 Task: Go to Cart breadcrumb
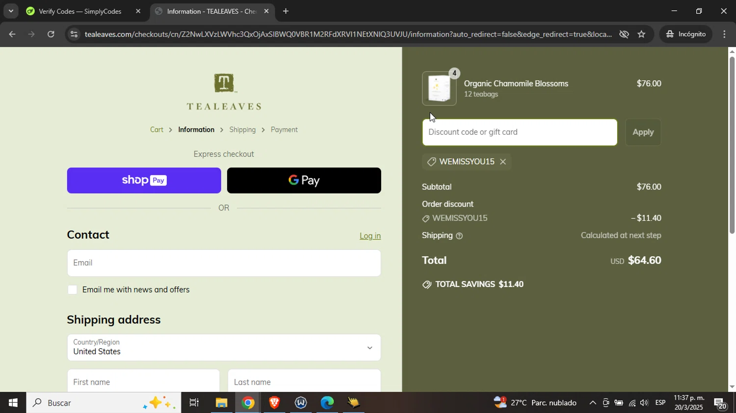pyautogui.click(x=157, y=130)
